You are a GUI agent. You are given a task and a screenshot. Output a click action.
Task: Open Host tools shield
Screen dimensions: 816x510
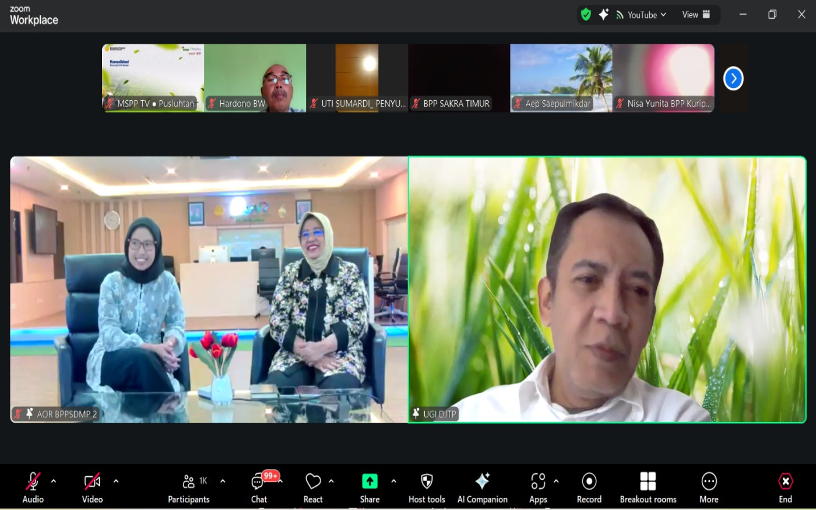coord(427,487)
